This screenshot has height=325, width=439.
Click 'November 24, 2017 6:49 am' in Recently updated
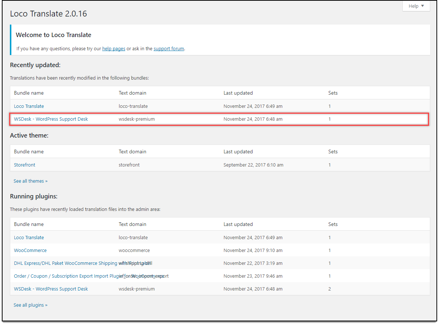click(253, 106)
